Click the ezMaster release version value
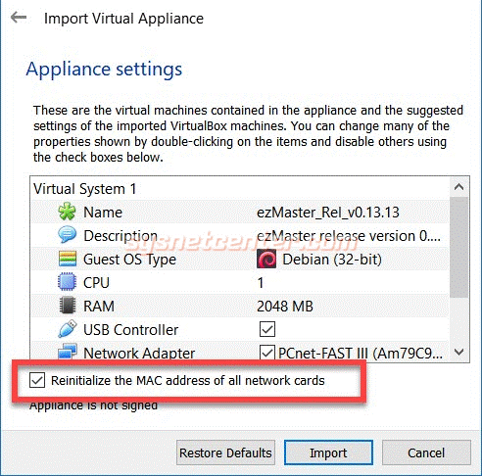 click(x=349, y=236)
